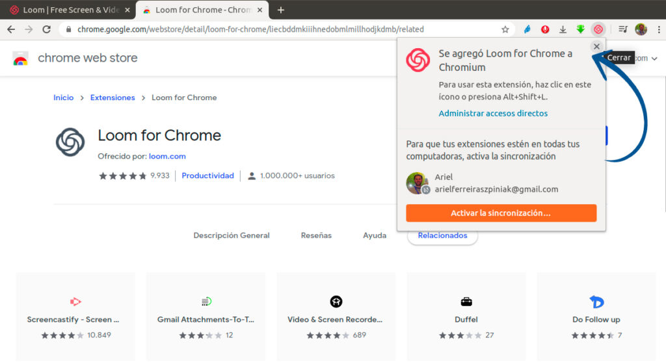
Task: Click the Video & Screen Recorder icon
Action: coord(336,302)
